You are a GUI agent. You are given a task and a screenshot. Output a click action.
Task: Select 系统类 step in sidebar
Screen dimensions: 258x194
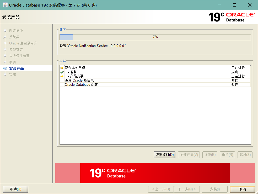(x=14, y=37)
